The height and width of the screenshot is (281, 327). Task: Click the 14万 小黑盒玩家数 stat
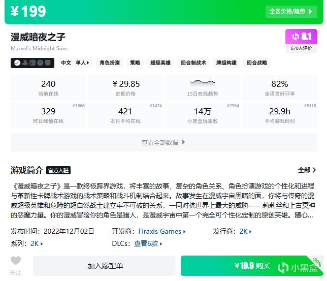[203, 115]
